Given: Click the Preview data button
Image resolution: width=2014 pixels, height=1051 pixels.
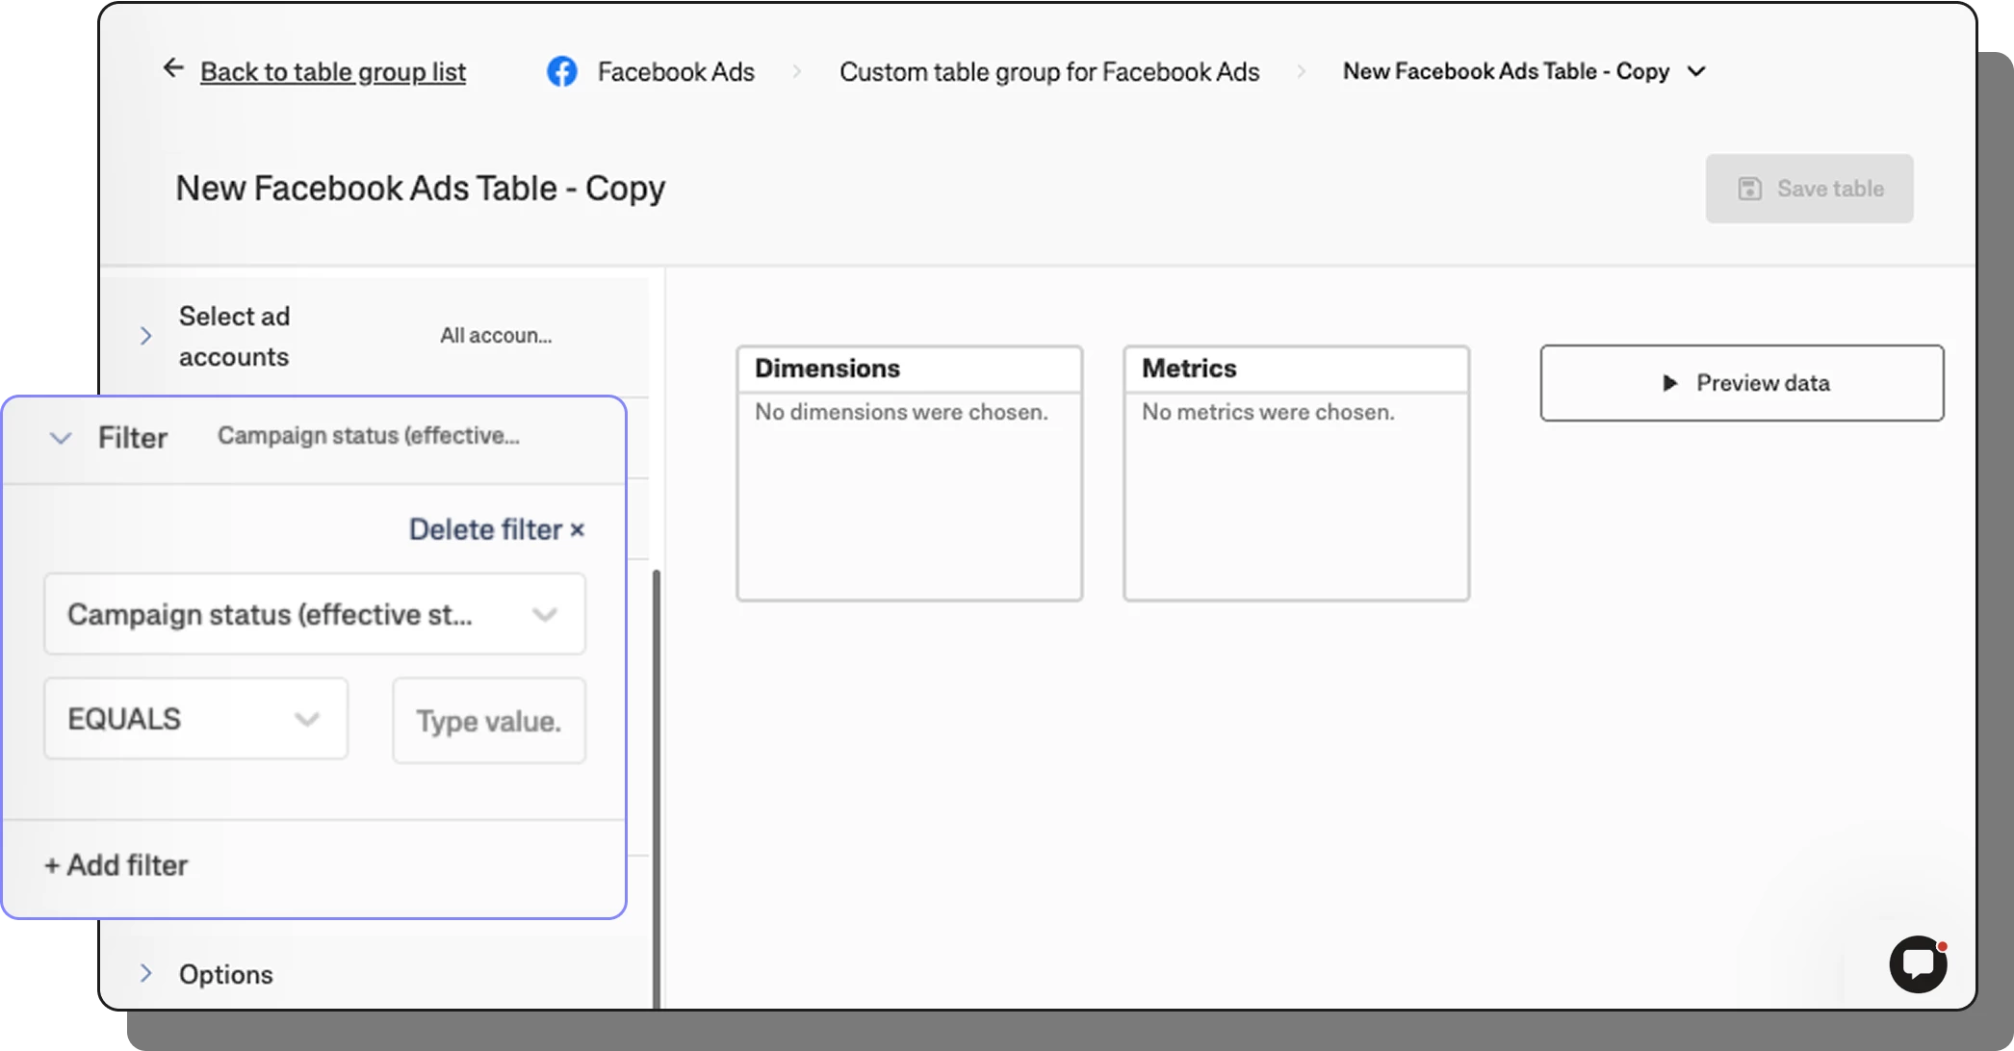Looking at the screenshot, I should (1743, 383).
